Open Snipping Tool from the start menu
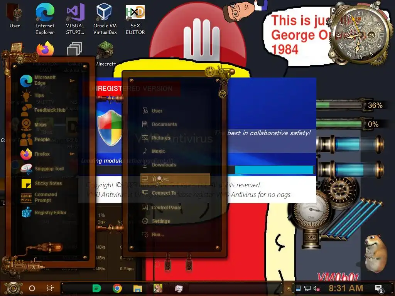The height and width of the screenshot is (296, 395). point(42,169)
